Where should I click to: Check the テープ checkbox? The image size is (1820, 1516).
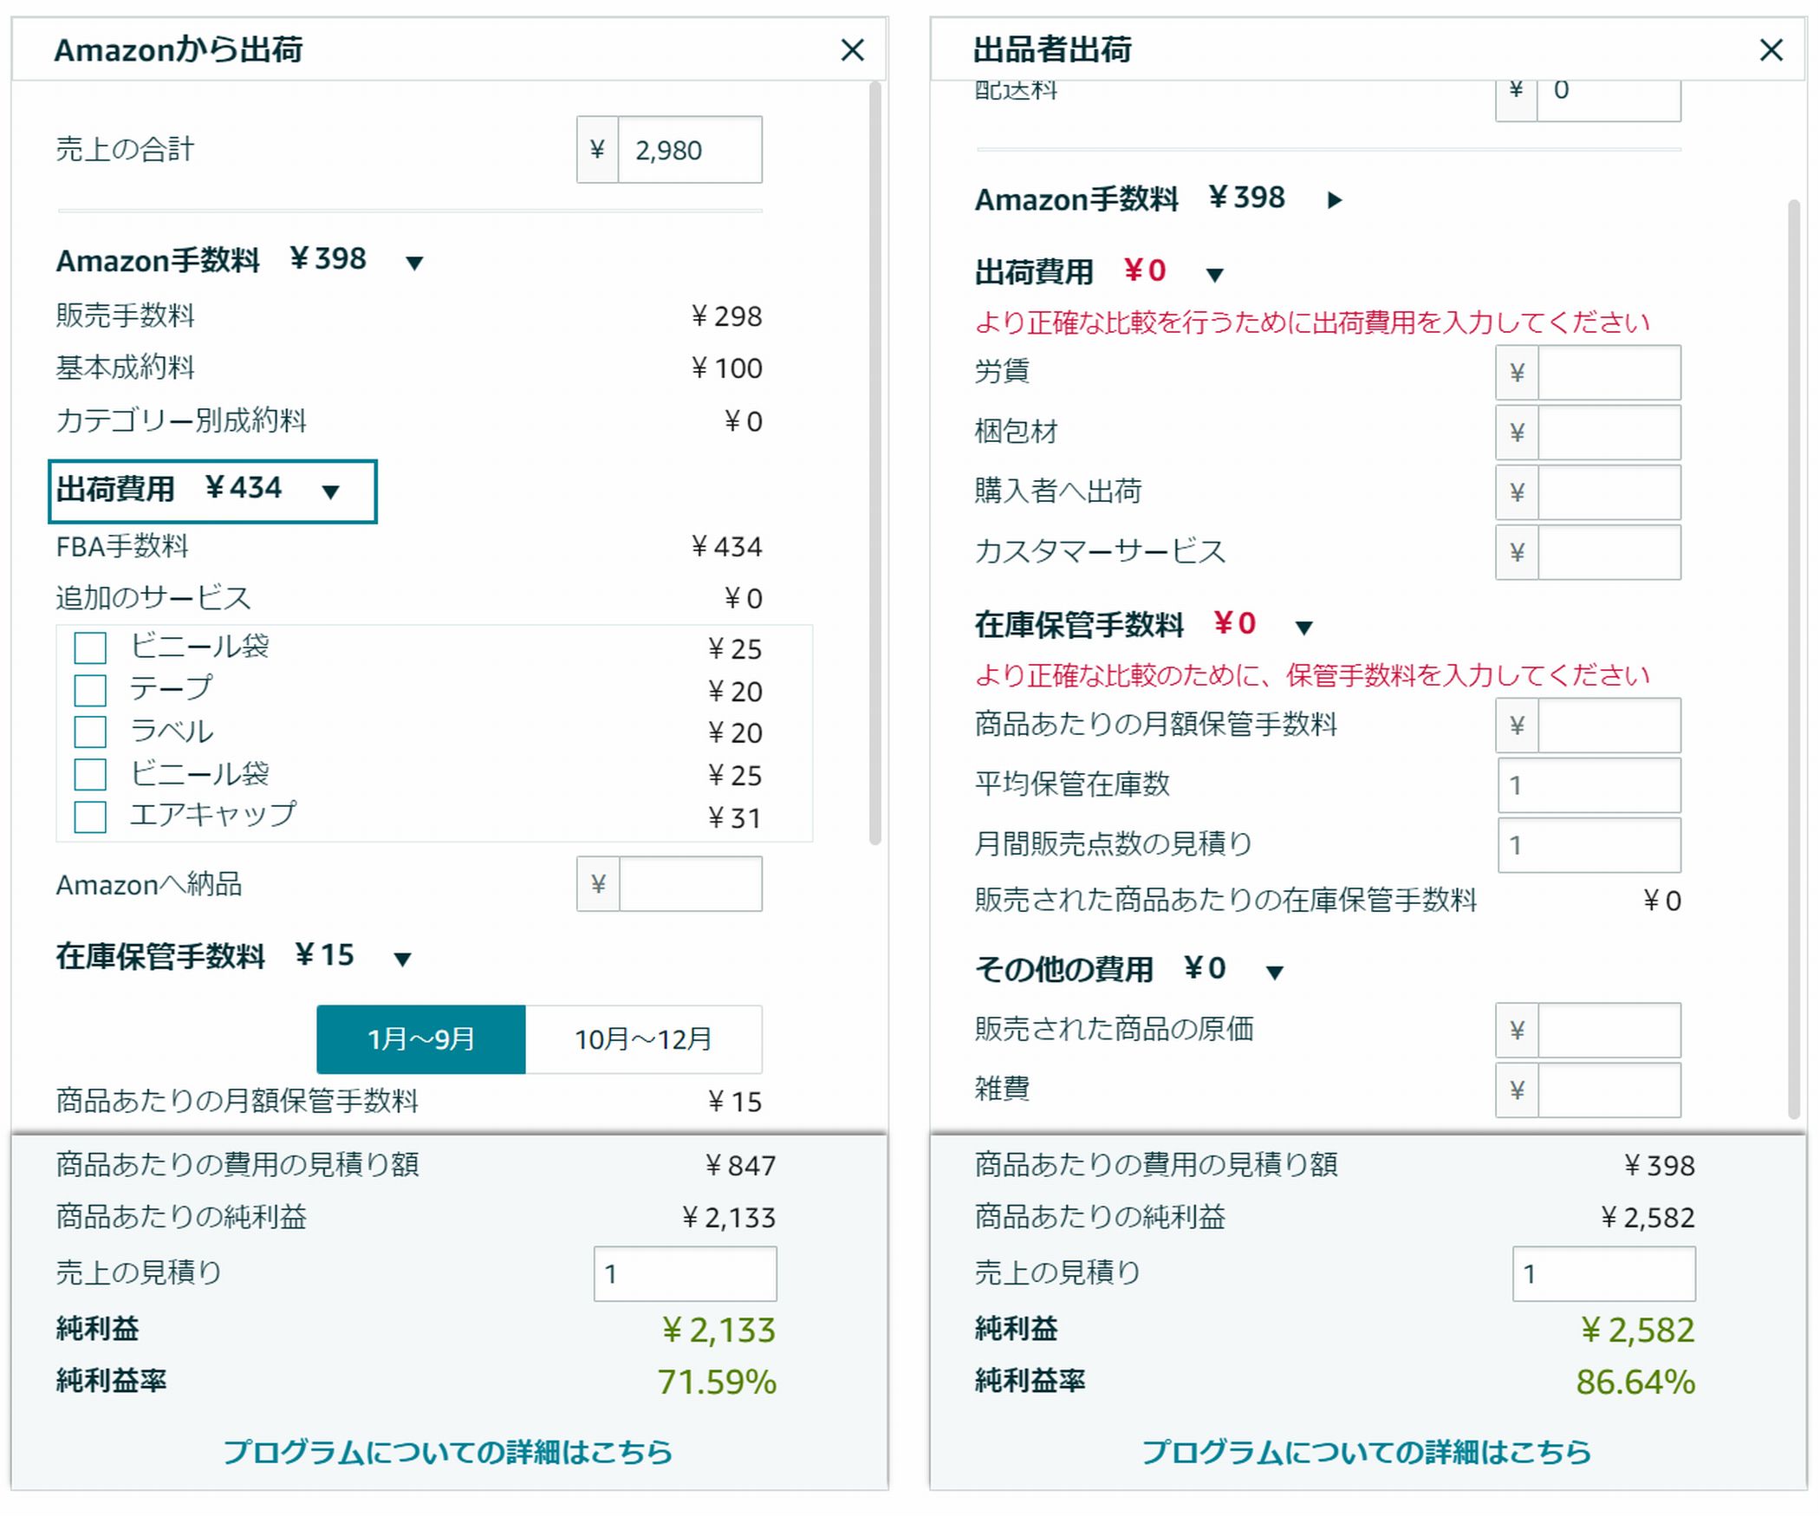click(x=90, y=690)
